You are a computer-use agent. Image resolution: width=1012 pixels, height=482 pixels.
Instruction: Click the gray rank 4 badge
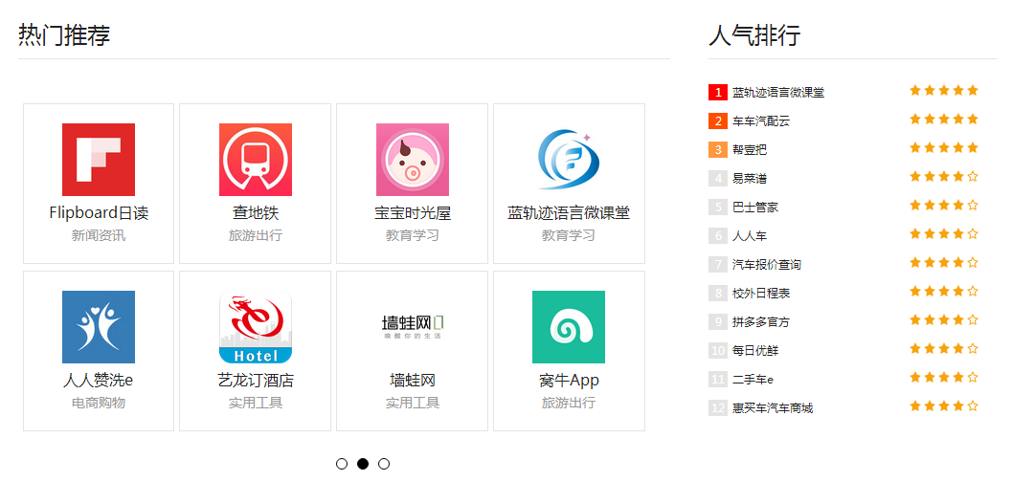[x=718, y=179]
